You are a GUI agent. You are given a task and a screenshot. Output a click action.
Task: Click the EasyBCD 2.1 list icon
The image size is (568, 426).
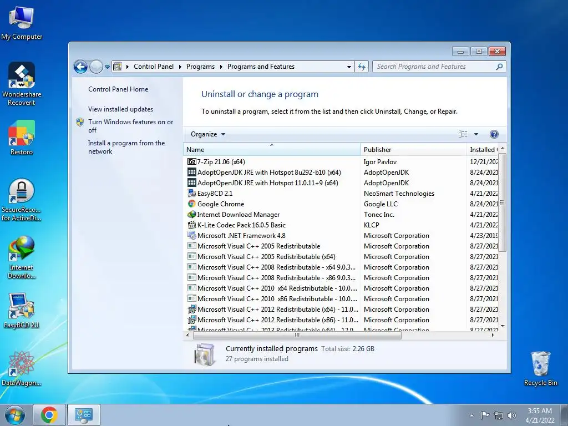[x=191, y=194]
